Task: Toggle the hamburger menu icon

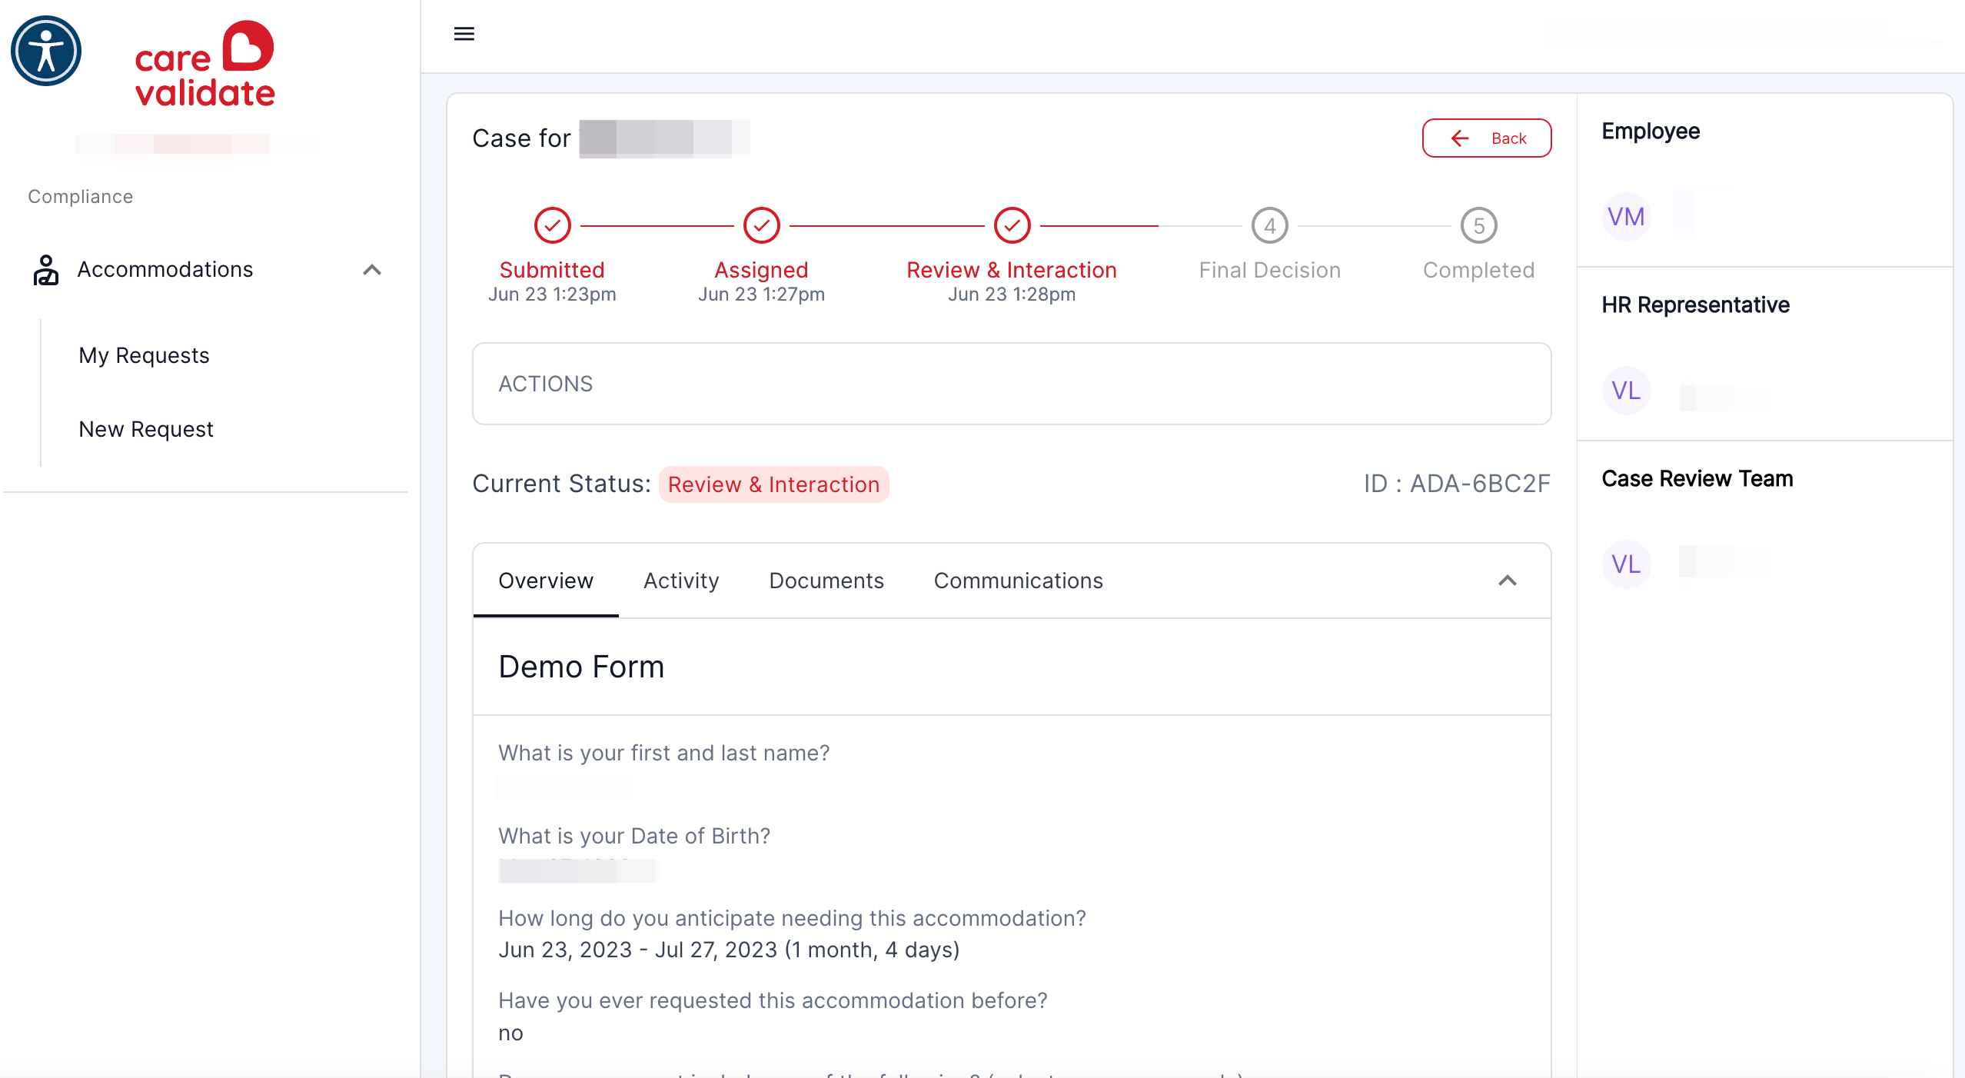Action: pyautogui.click(x=464, y=34)
